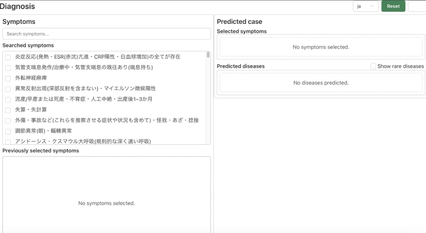Tick the 気管支喘息発作/治療中 symptom checkbox
This screenshot has height=233, width=426.
click(8, 68)
